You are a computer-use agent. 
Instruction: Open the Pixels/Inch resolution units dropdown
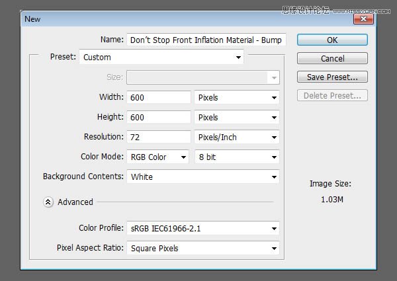pos(237,138)
